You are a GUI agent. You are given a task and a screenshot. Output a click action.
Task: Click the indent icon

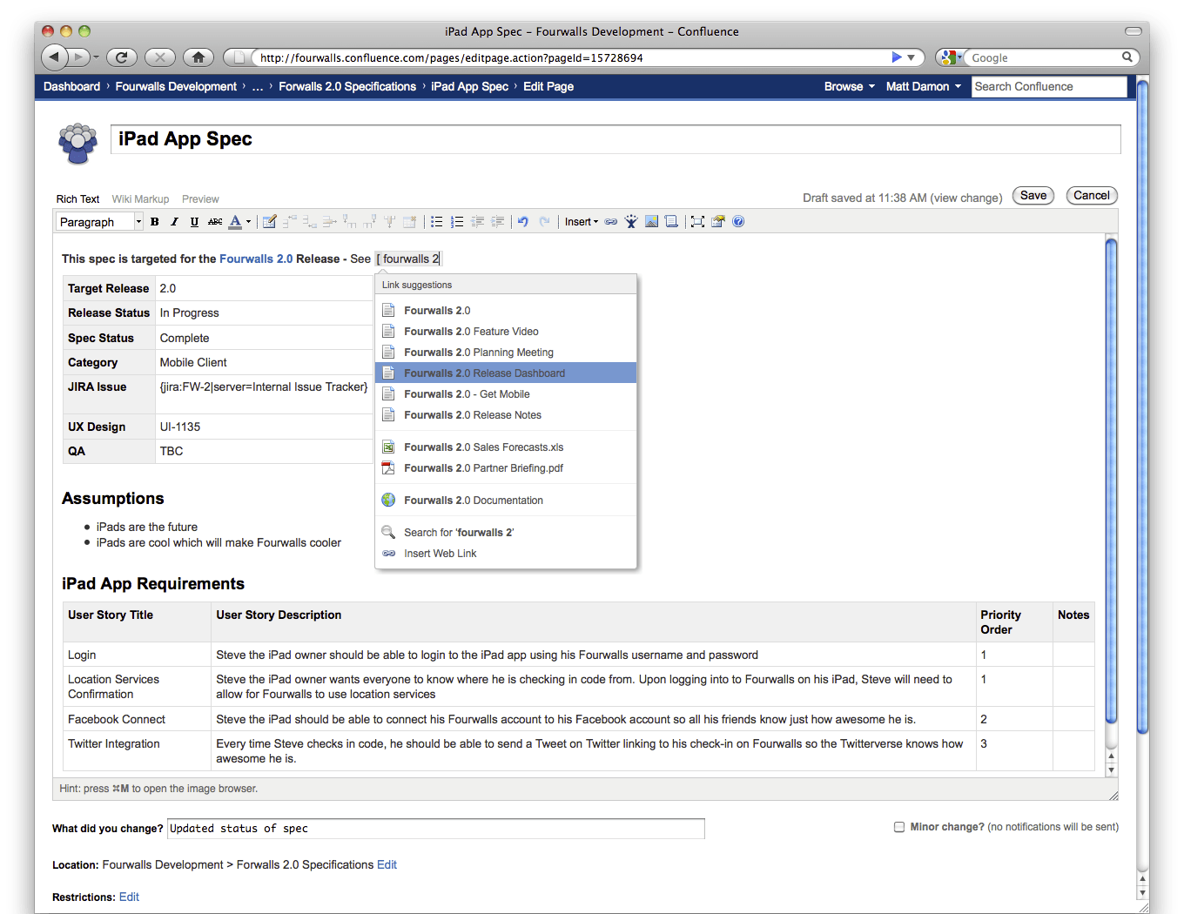click(x=498, y=222)
